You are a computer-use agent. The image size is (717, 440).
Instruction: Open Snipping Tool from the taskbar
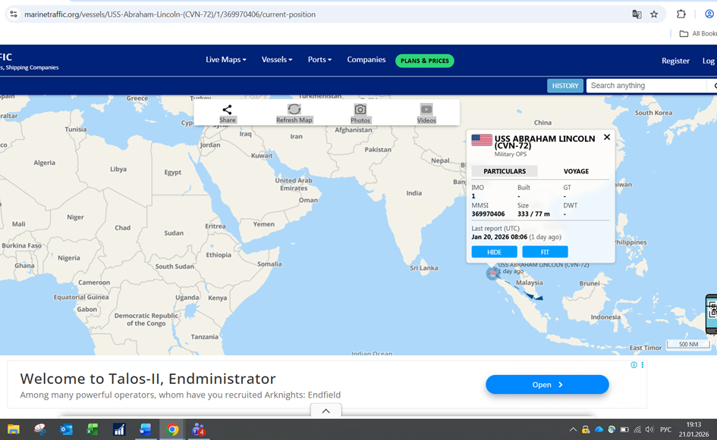(x=39, y=429)
